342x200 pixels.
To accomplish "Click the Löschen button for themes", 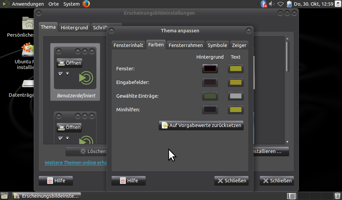I will pyautogui.click(x=87, y=151).
